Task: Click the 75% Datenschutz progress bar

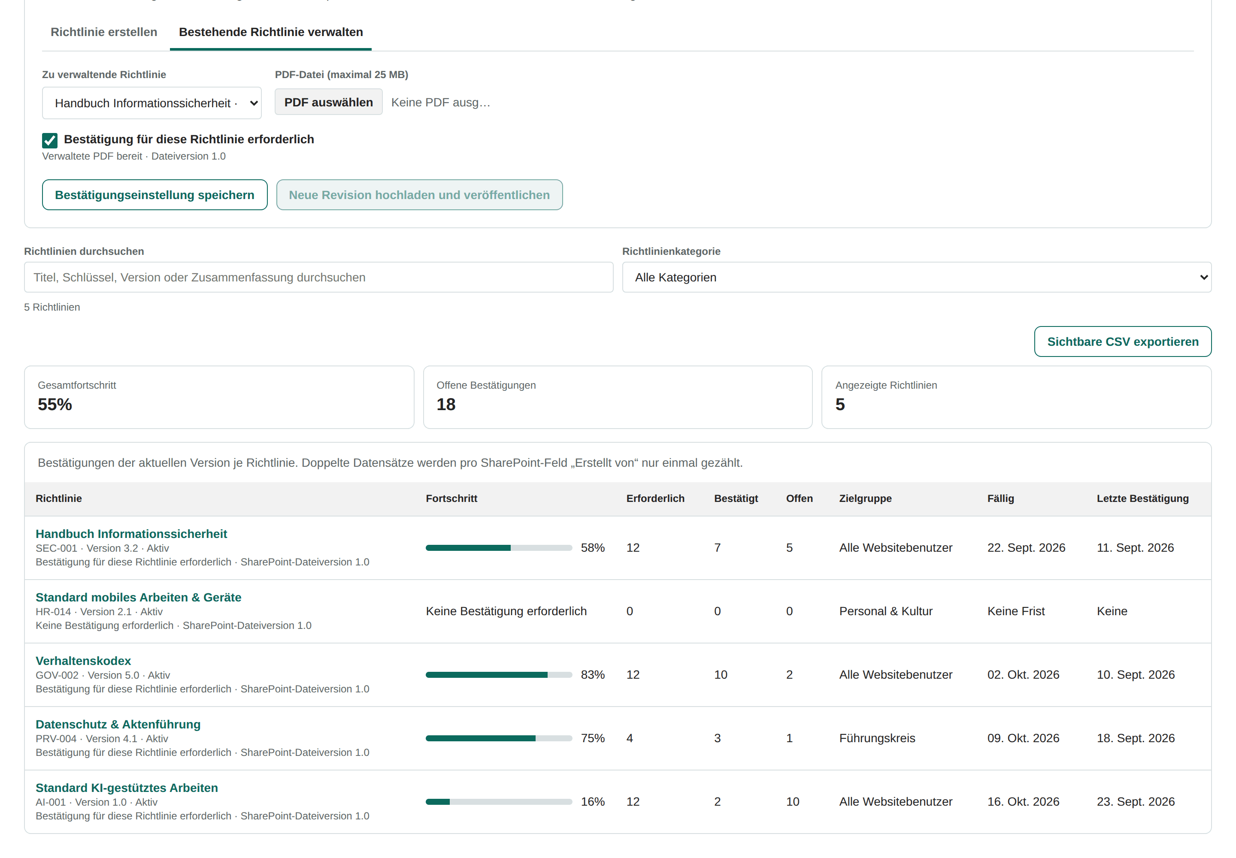Action: [499, 738]
